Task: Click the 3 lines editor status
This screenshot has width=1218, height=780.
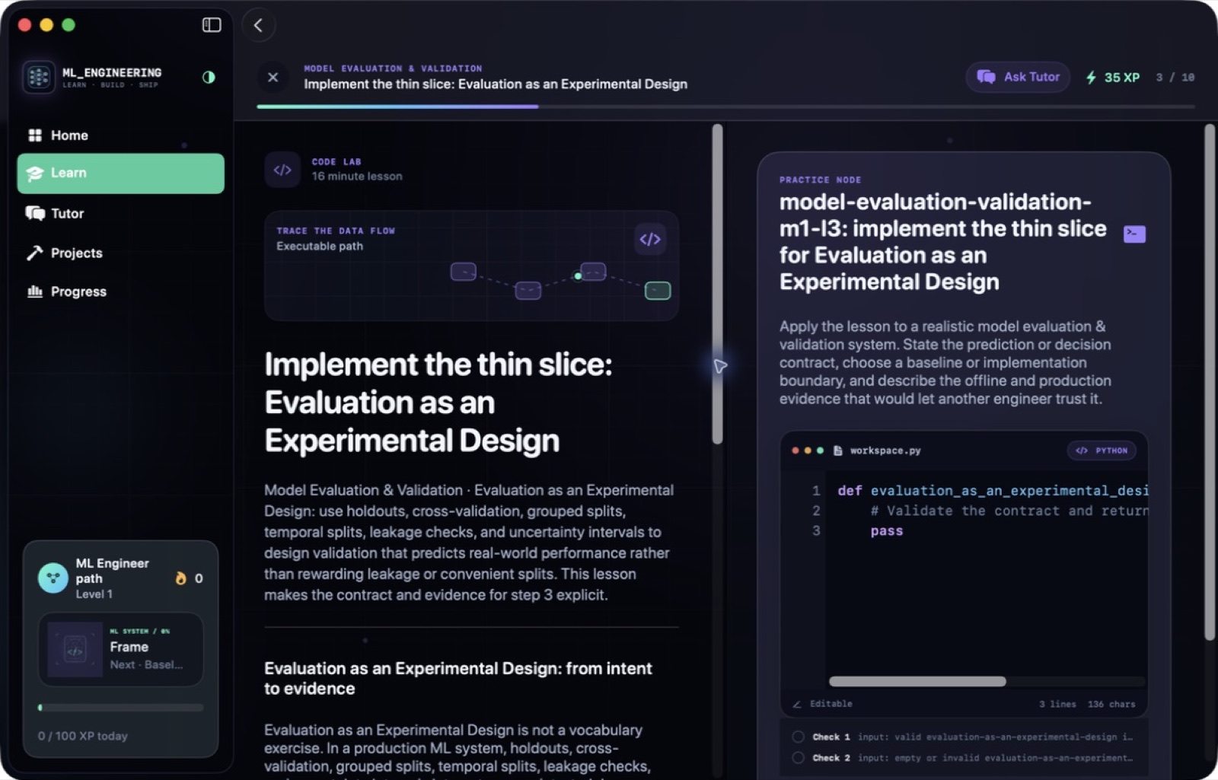Action: (1057, 705)
